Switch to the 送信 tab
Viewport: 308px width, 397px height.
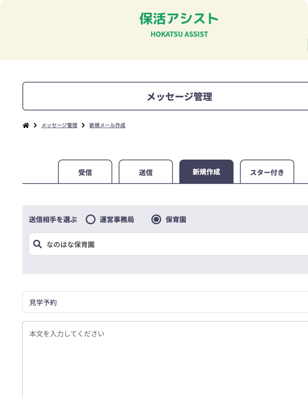(x=145, y=172)
